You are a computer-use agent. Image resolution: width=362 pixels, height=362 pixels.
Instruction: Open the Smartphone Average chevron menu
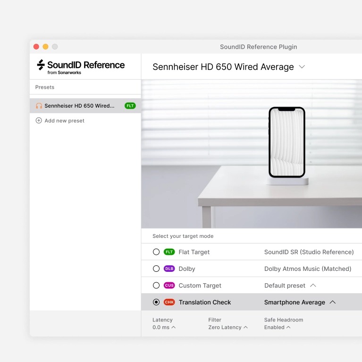coord(333,302)
